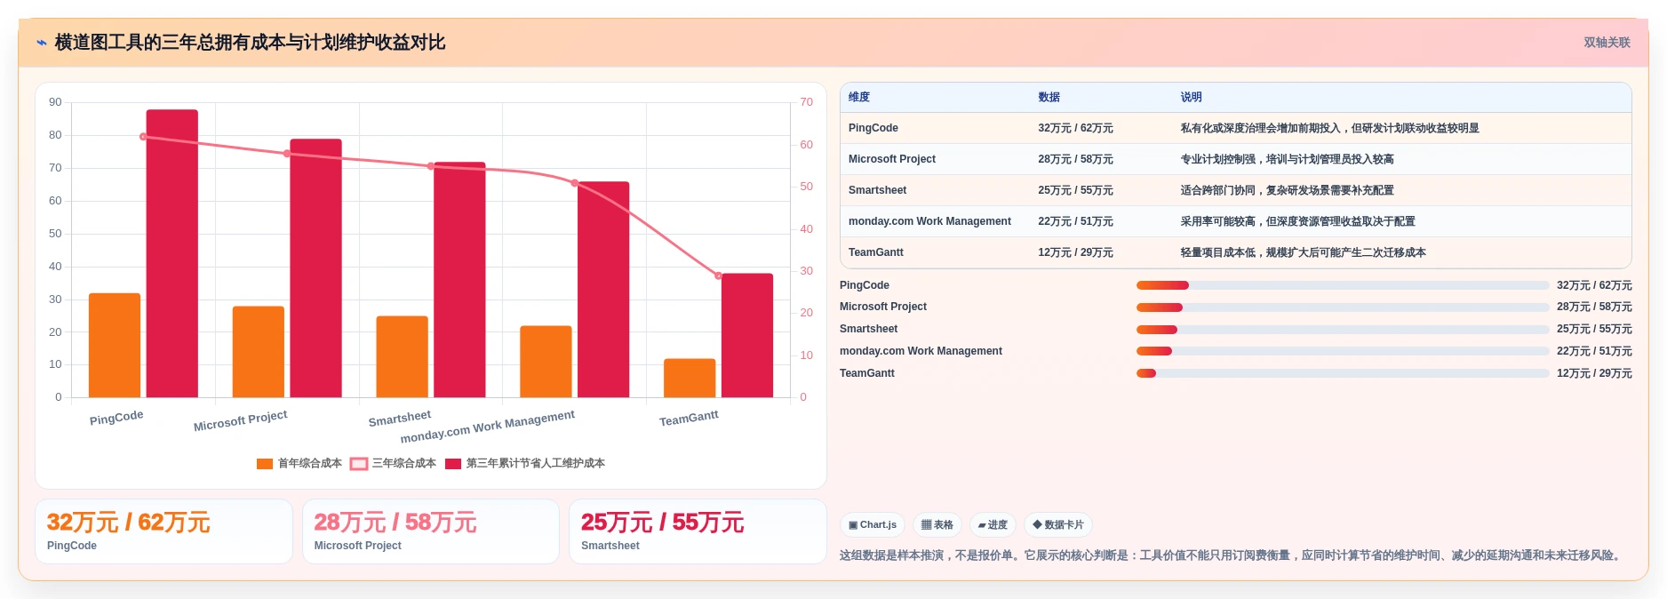Toggle 第三年累计节省人工维护成本 legend swatch
Viewport: 1667px width, 599px height.
tap(453, 464)
